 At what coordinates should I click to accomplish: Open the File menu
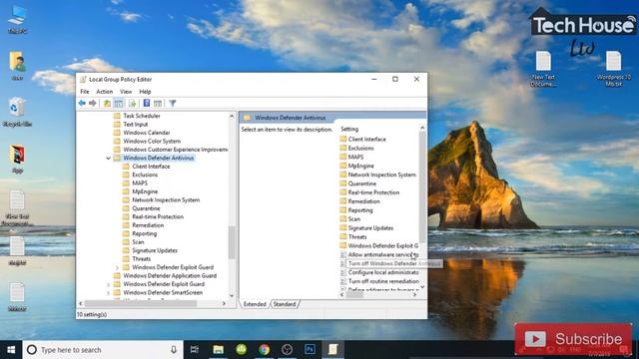click(x=84, y=92)
